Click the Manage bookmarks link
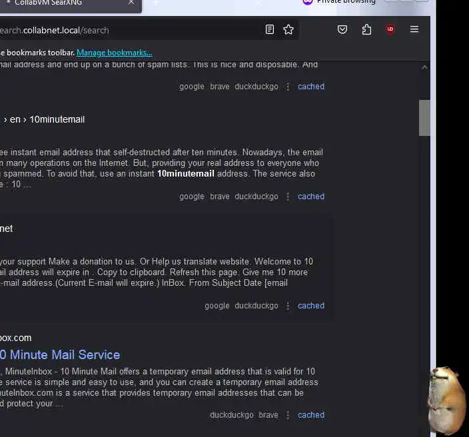469x437 pixels. (x=115, y=53)
